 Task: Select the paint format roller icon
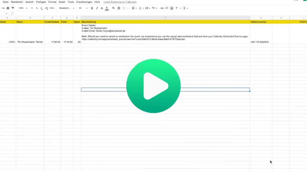point(13,8)
